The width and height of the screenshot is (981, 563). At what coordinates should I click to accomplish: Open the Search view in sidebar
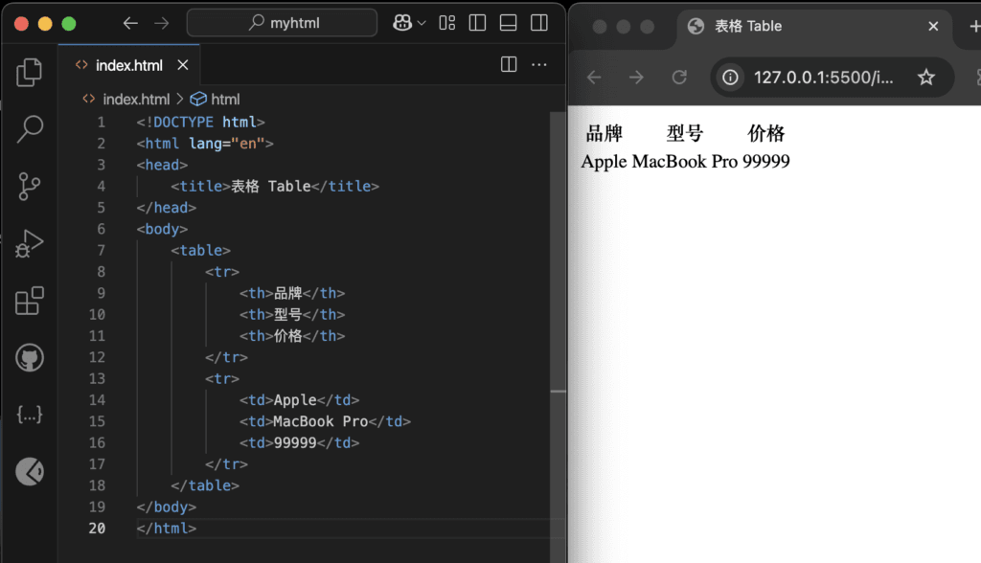(29, 129)
